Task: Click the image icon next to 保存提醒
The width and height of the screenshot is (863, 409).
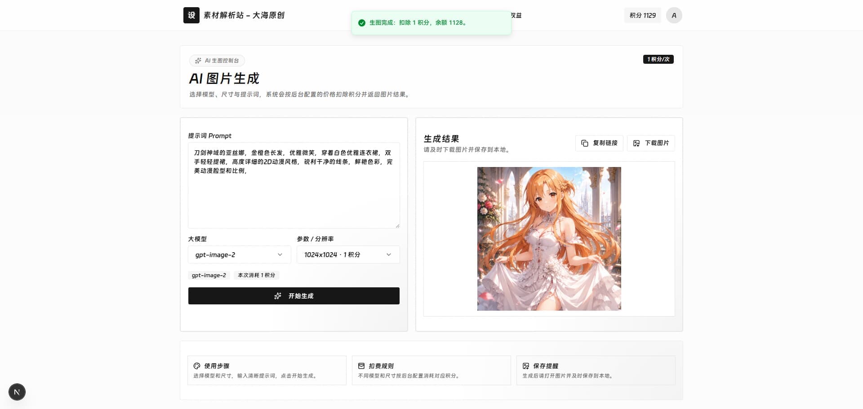Action: pos(526,366)
